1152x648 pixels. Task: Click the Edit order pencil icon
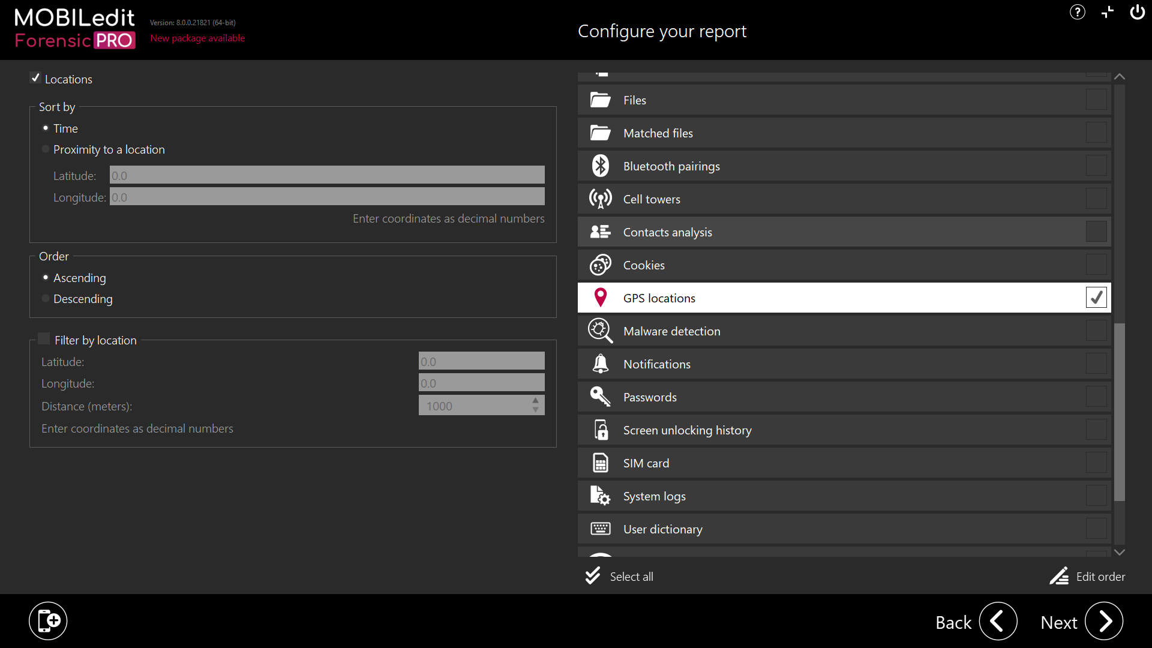click(1059, 577)
